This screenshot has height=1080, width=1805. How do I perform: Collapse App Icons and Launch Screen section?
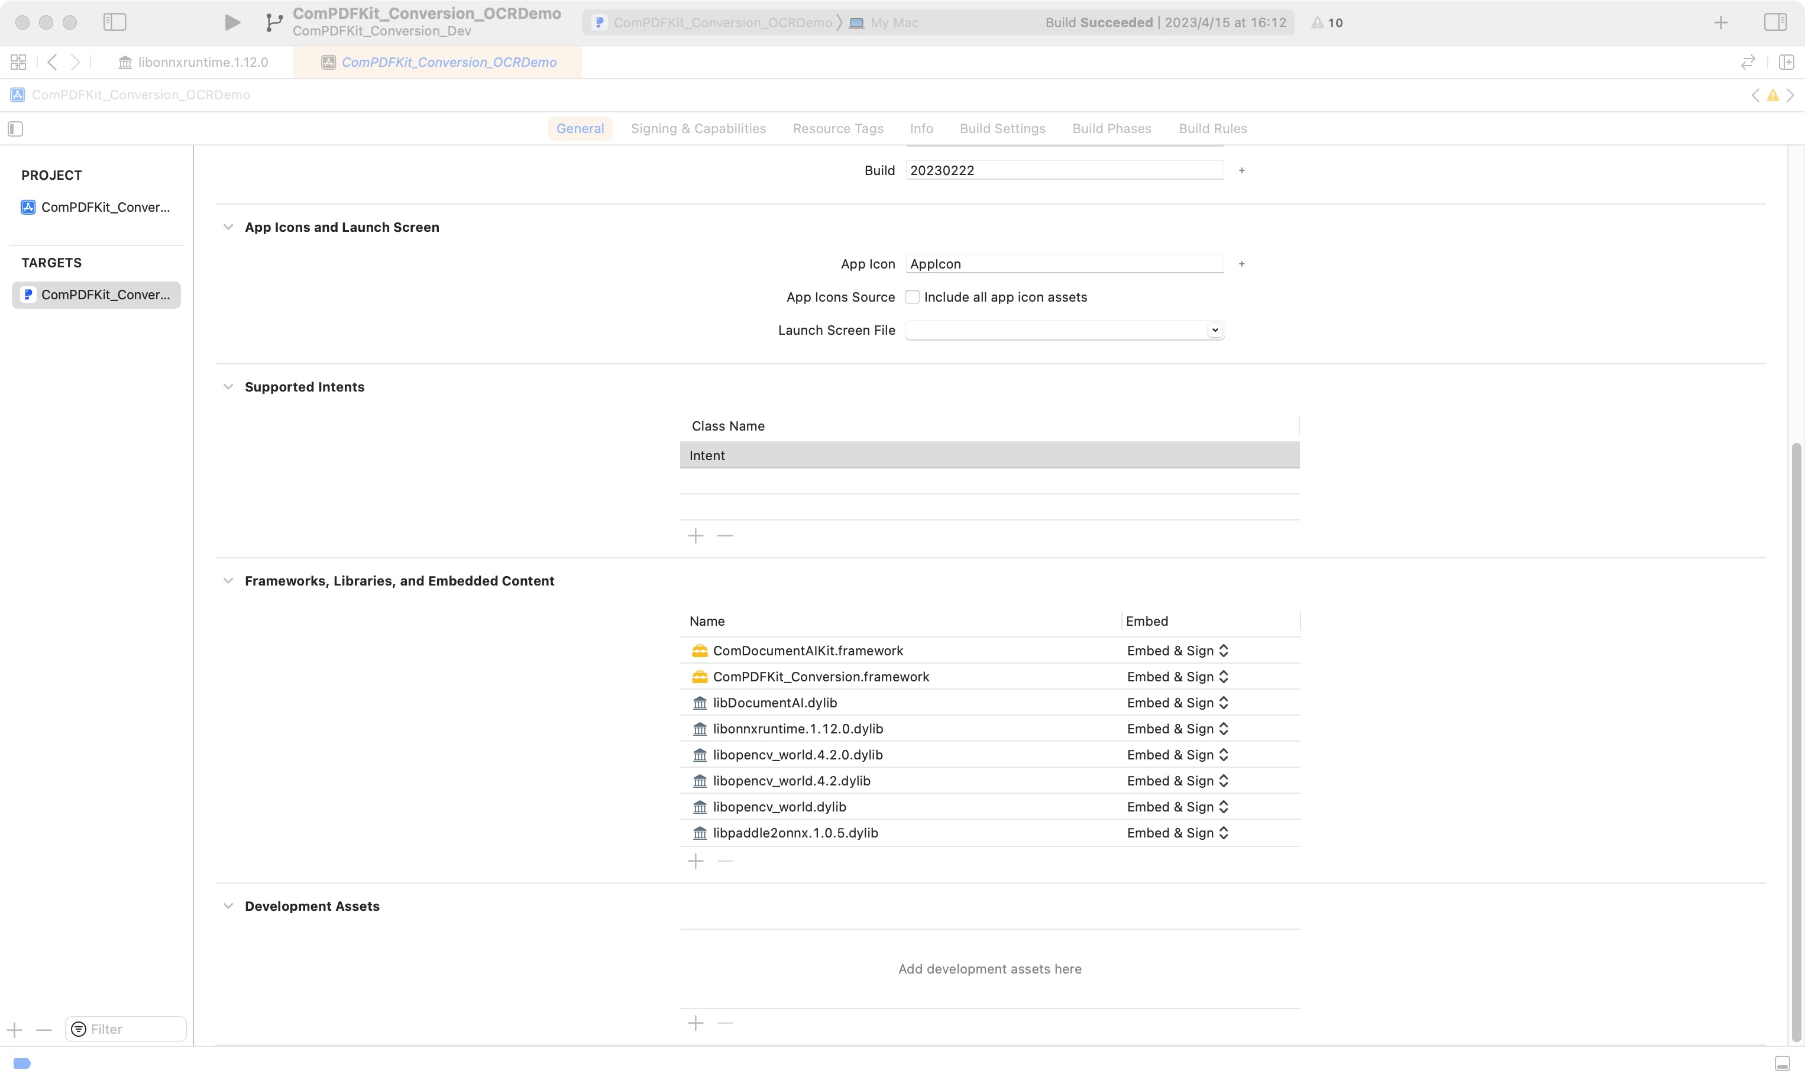[228, 227]
